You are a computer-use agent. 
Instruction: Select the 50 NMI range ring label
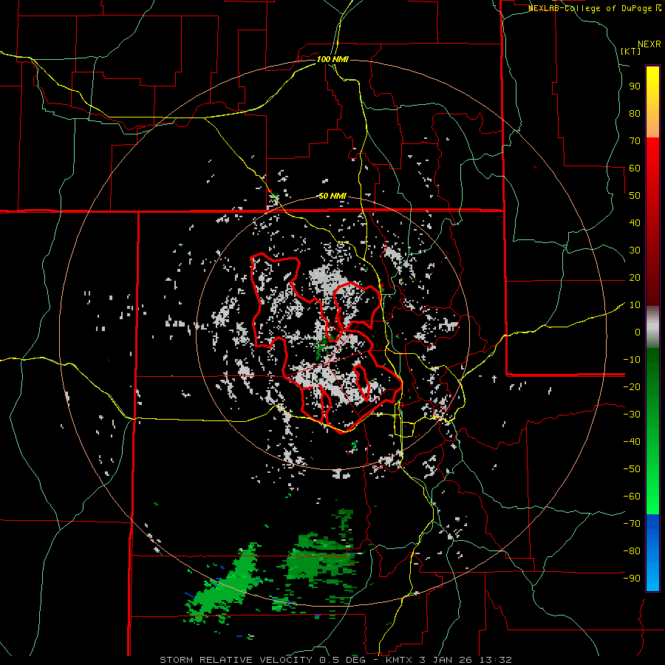[332, 196]
